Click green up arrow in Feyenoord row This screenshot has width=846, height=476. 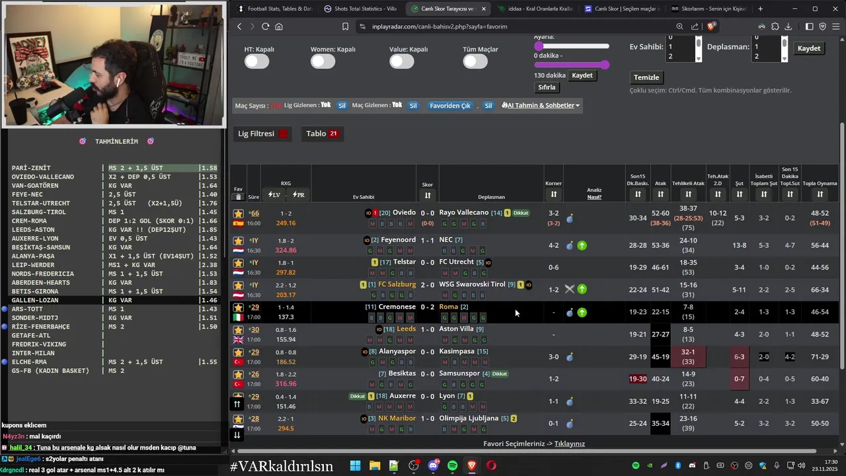pos(582,245)
